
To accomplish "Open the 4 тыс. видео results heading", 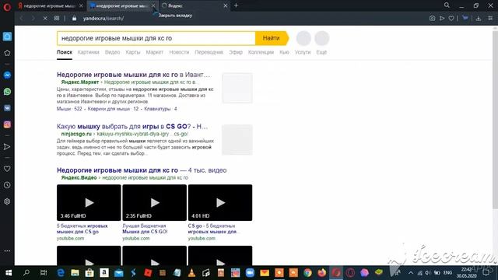I will click(x=142, y=170).
